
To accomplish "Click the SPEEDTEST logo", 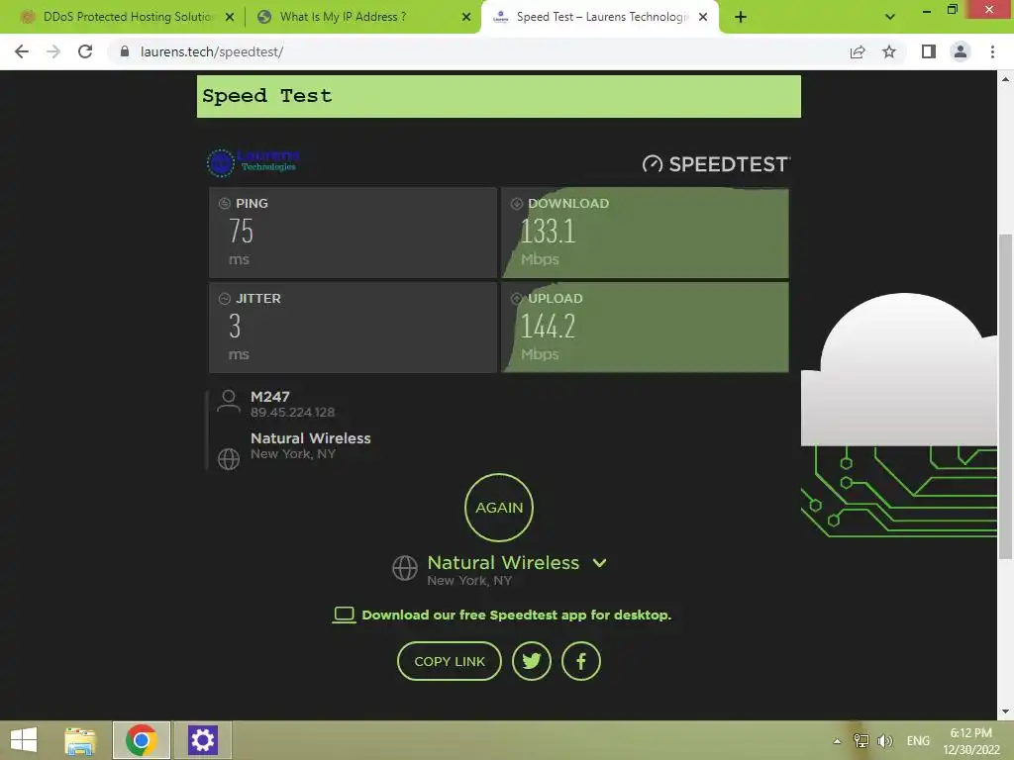I will (716, 164).
